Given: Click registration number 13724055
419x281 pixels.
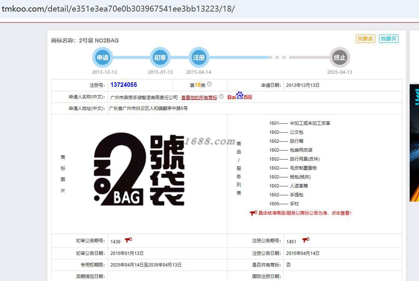Looking at the screenshot, I should [x=124, y=85].
